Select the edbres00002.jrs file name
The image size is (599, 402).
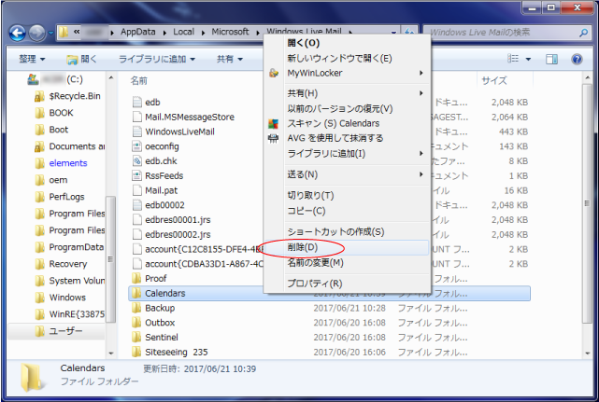178,234
